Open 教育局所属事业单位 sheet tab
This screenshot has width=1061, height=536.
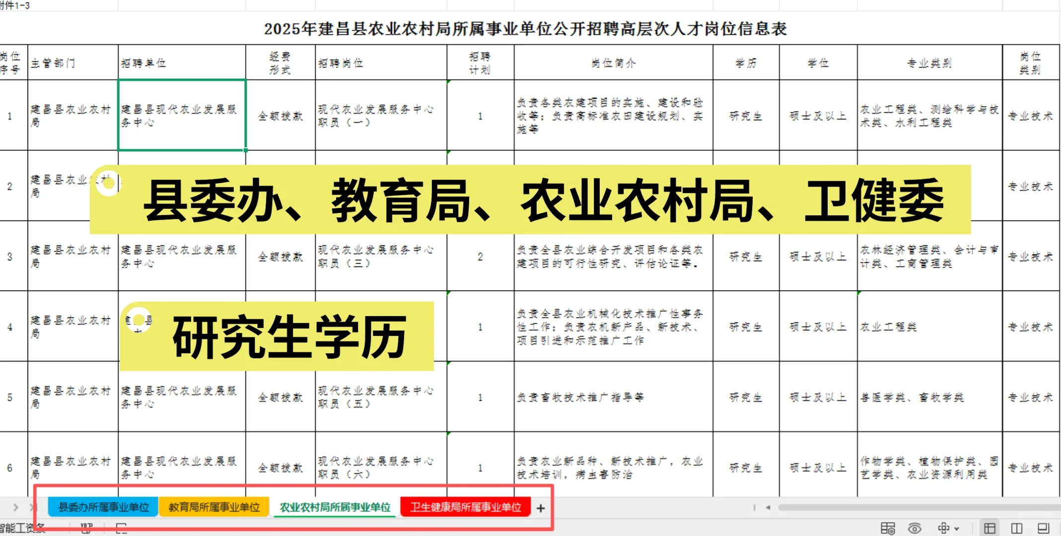click(x=214, y=507)
